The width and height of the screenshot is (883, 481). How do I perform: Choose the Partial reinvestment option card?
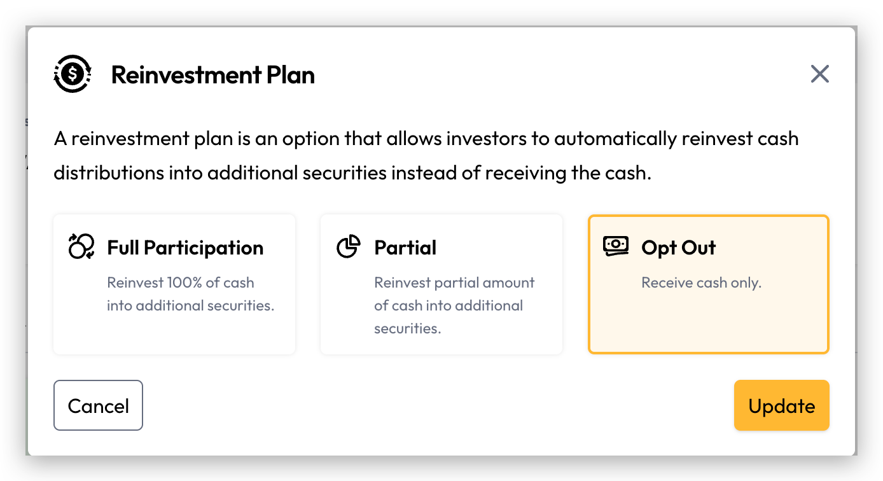click(x=441, y=284)
